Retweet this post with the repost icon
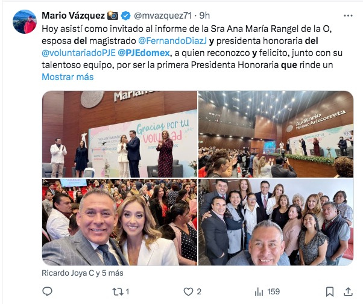This screenshot has width=363, height=304. (x=118, y=291)
